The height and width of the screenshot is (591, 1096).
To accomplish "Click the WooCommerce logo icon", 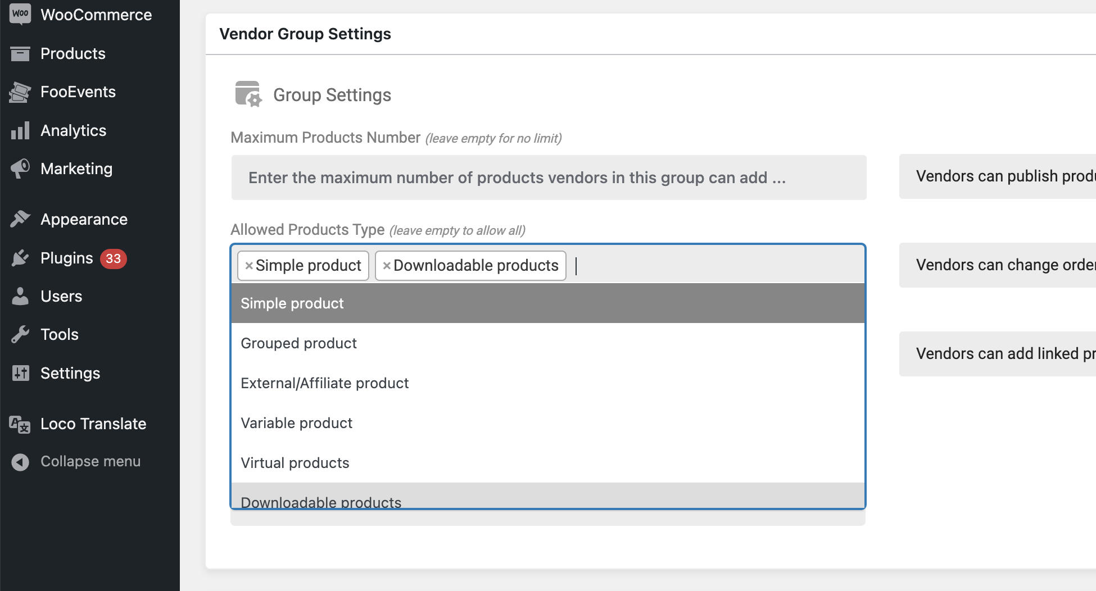I will coord(20,15).
